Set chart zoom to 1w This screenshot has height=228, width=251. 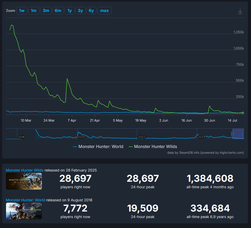coord(22,10)
